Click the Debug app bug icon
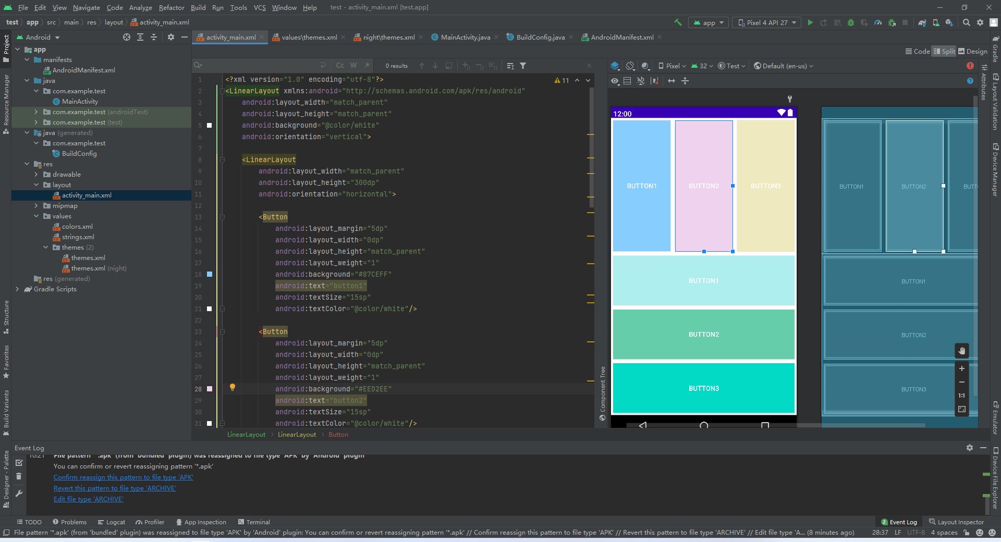1001x542 pixels. pyautogui.click(x=851, y=22)
